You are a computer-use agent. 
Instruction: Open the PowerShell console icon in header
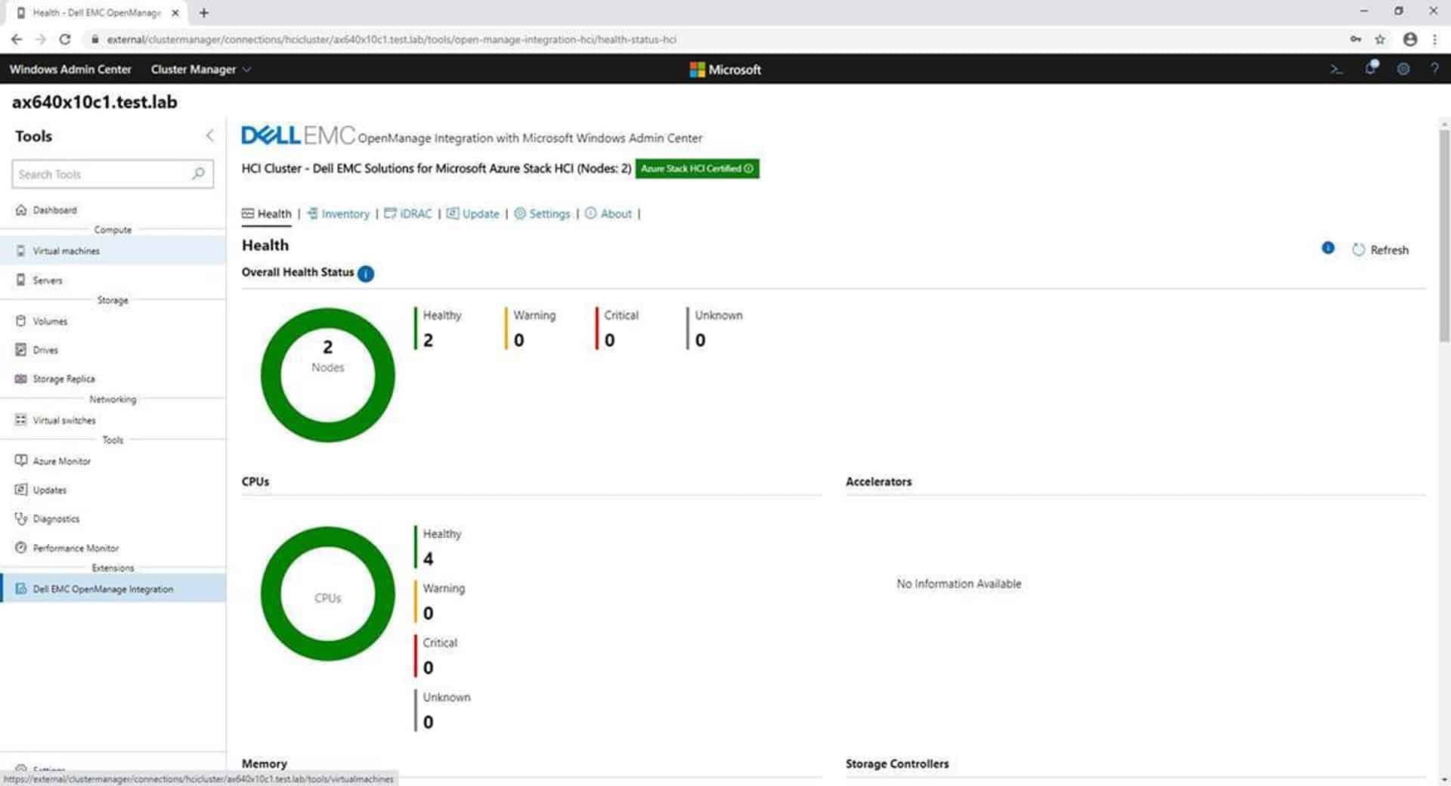click(x=1336, y=69)
